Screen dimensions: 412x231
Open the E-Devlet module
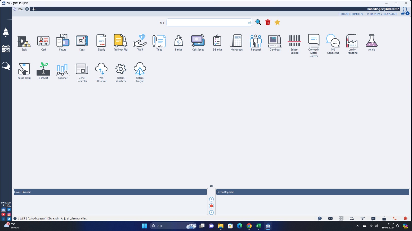click(x=43, y=69)
